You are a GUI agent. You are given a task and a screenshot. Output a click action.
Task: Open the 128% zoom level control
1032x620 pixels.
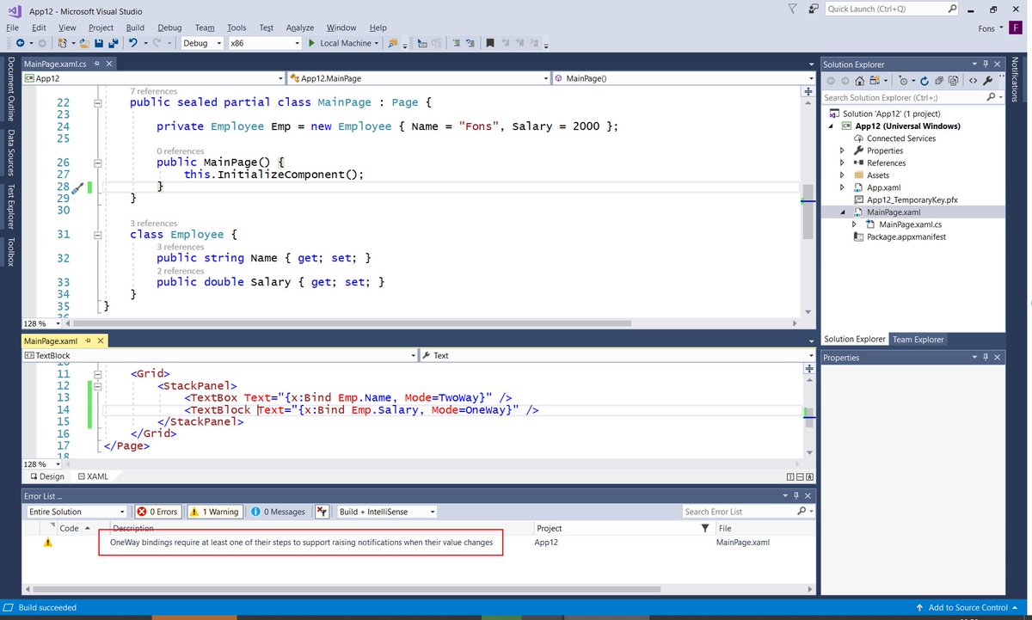(40, 323)
